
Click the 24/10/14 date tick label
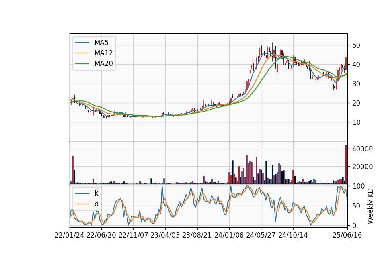pyautogui.click(x=293, y=236)
